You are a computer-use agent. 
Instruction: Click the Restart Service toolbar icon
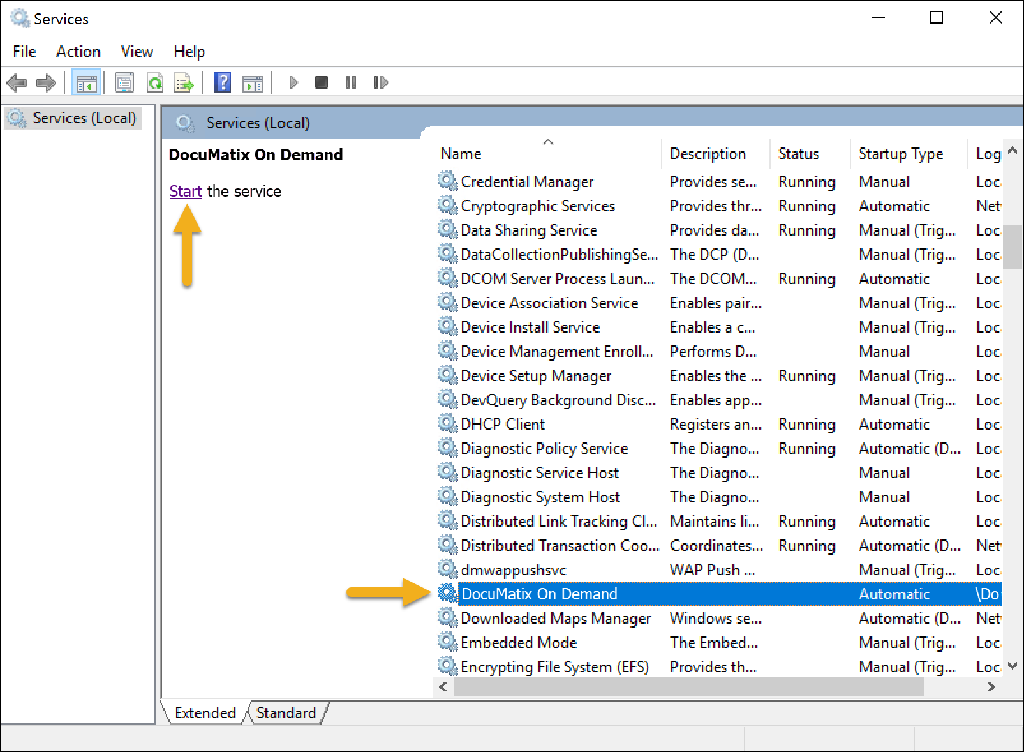381,82
